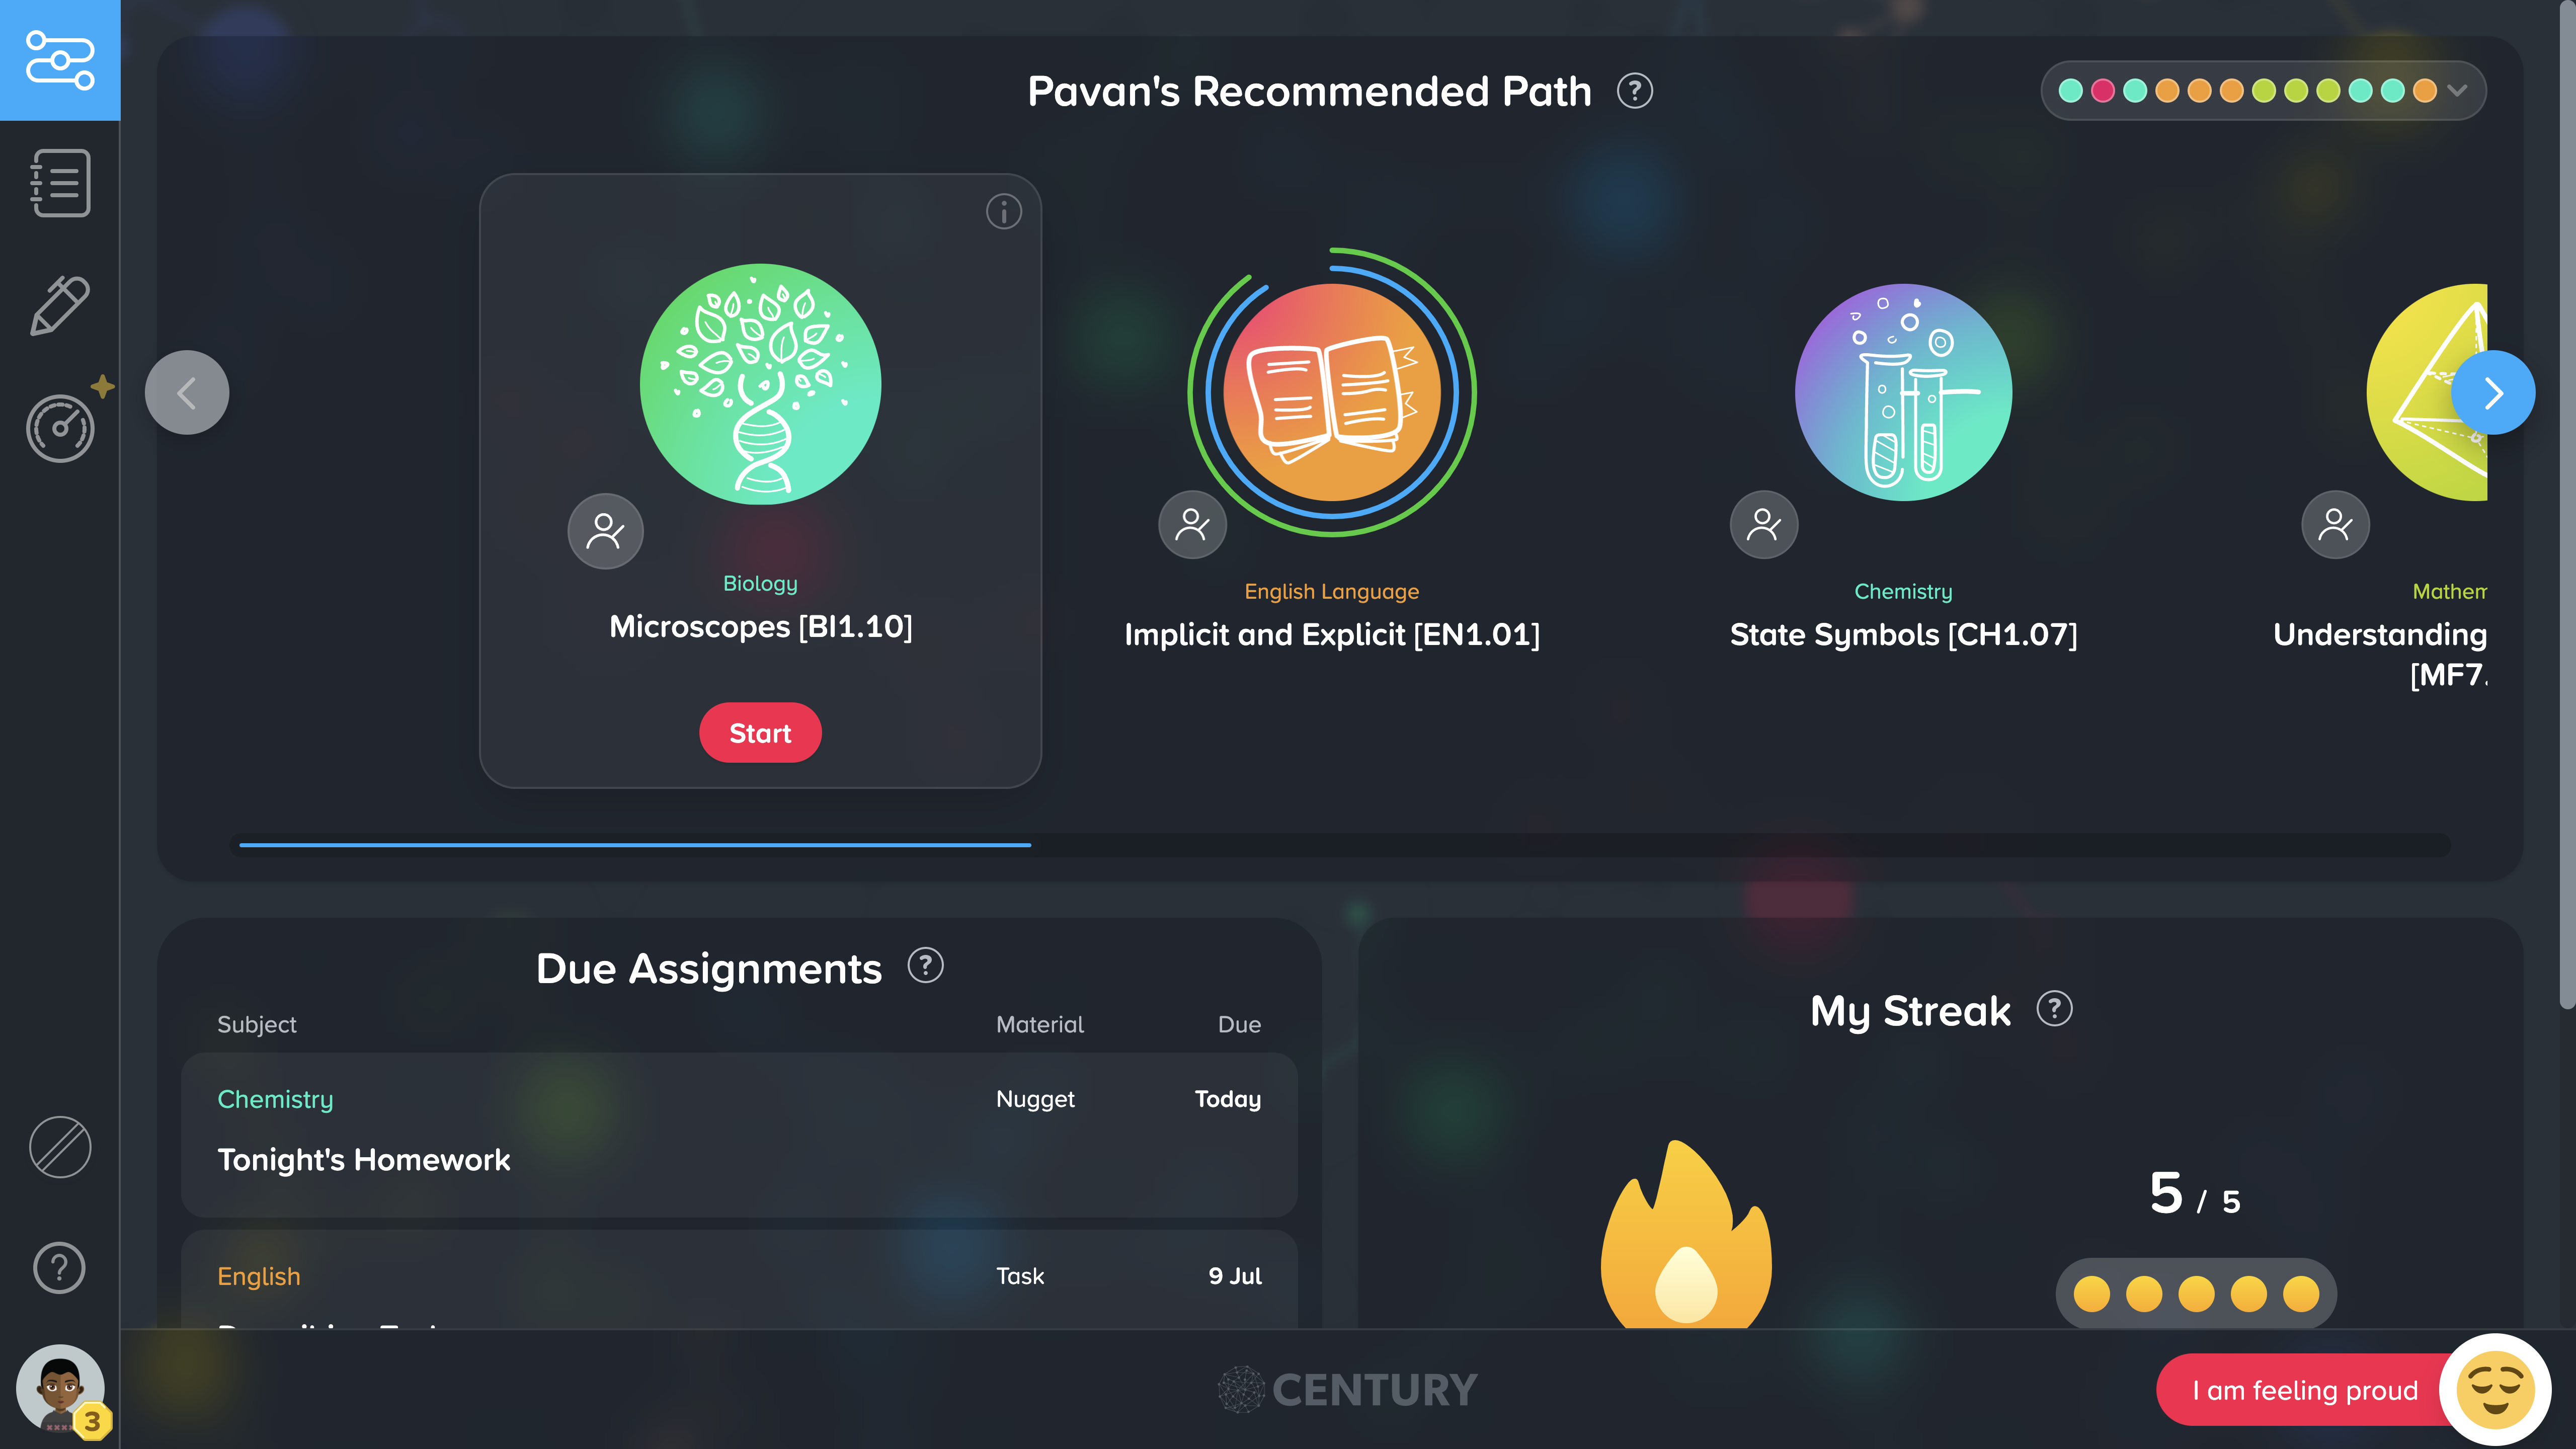
Task: Open the help question mark in sidebar
Action: tap(60, 1268)
